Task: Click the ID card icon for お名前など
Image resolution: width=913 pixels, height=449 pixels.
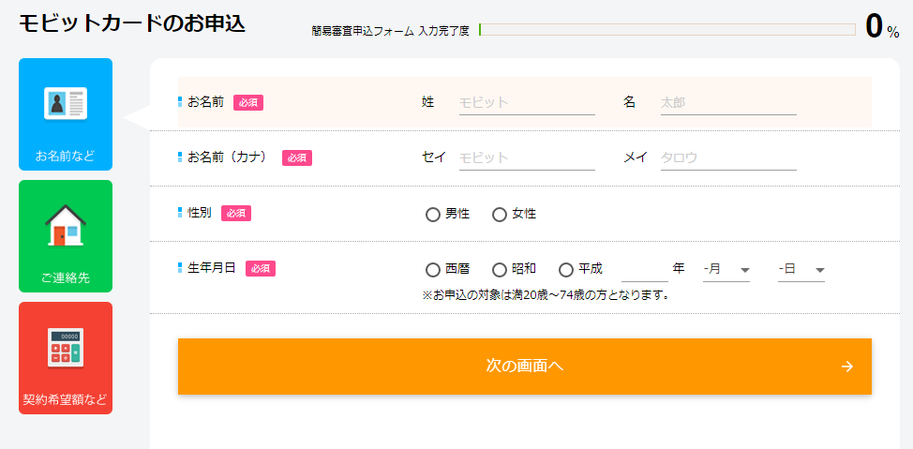Action: click(66, 103)
